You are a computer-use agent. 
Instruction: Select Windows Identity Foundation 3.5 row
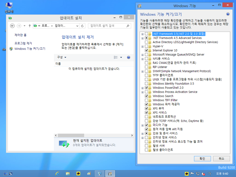point(173,83)
